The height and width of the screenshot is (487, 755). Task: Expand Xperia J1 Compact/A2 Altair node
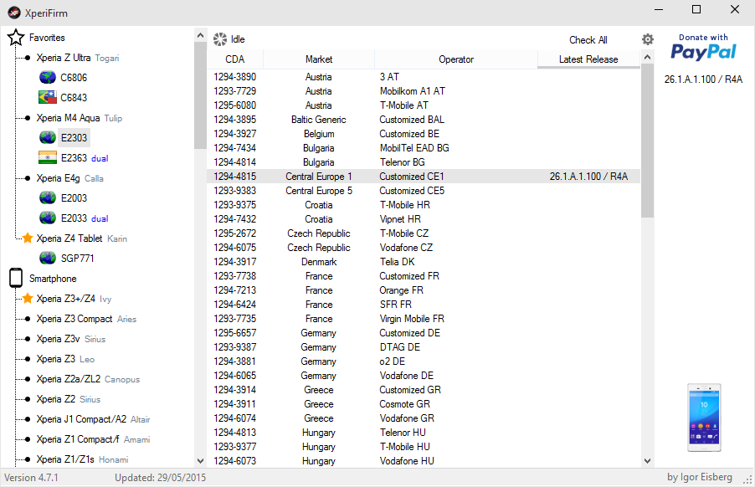pos(93,419)
